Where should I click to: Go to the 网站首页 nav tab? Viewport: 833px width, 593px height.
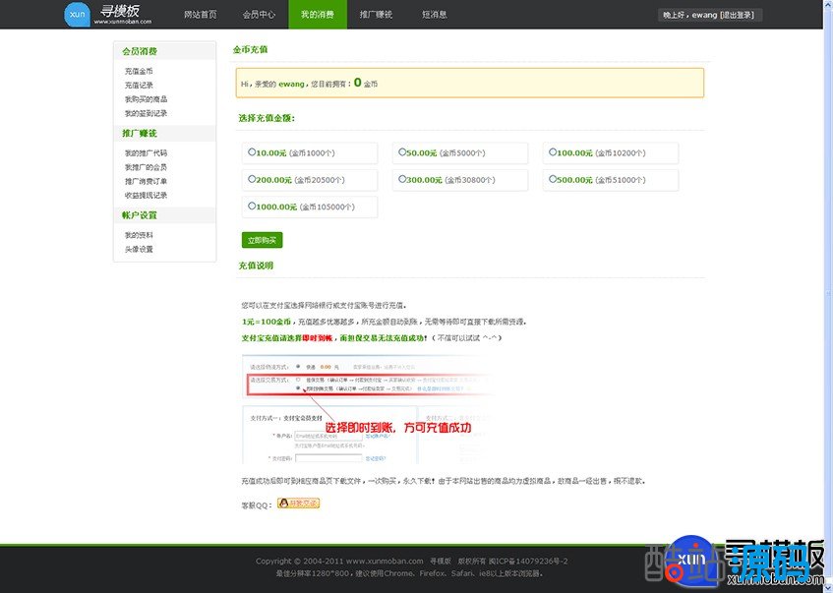(x=200, y=15)
